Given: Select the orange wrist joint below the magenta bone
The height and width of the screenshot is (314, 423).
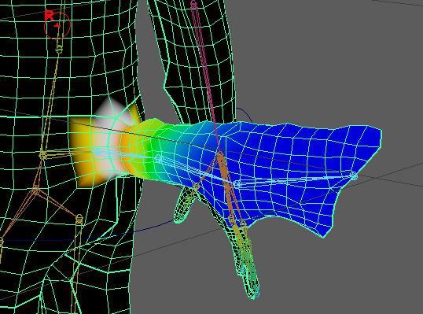Looking at the screenshot, I should click(220, 155).
